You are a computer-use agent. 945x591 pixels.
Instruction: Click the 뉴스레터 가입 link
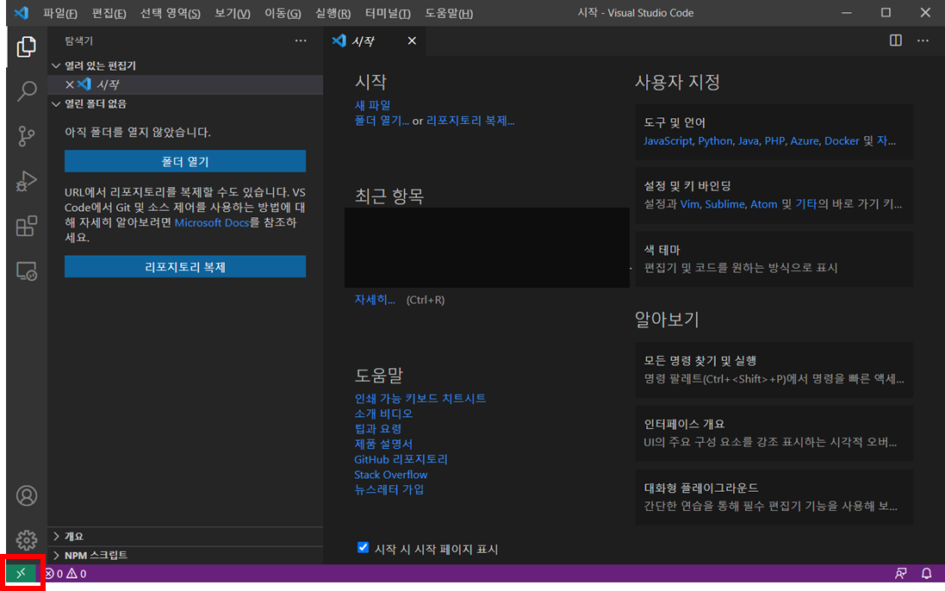pos(389,489)
